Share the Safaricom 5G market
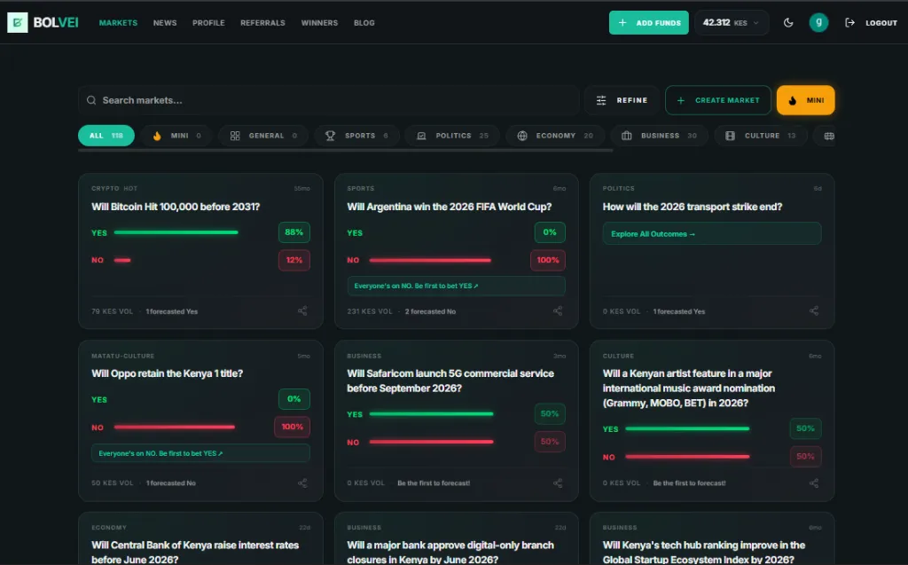 pyautogui.click(x=558, y=483)
